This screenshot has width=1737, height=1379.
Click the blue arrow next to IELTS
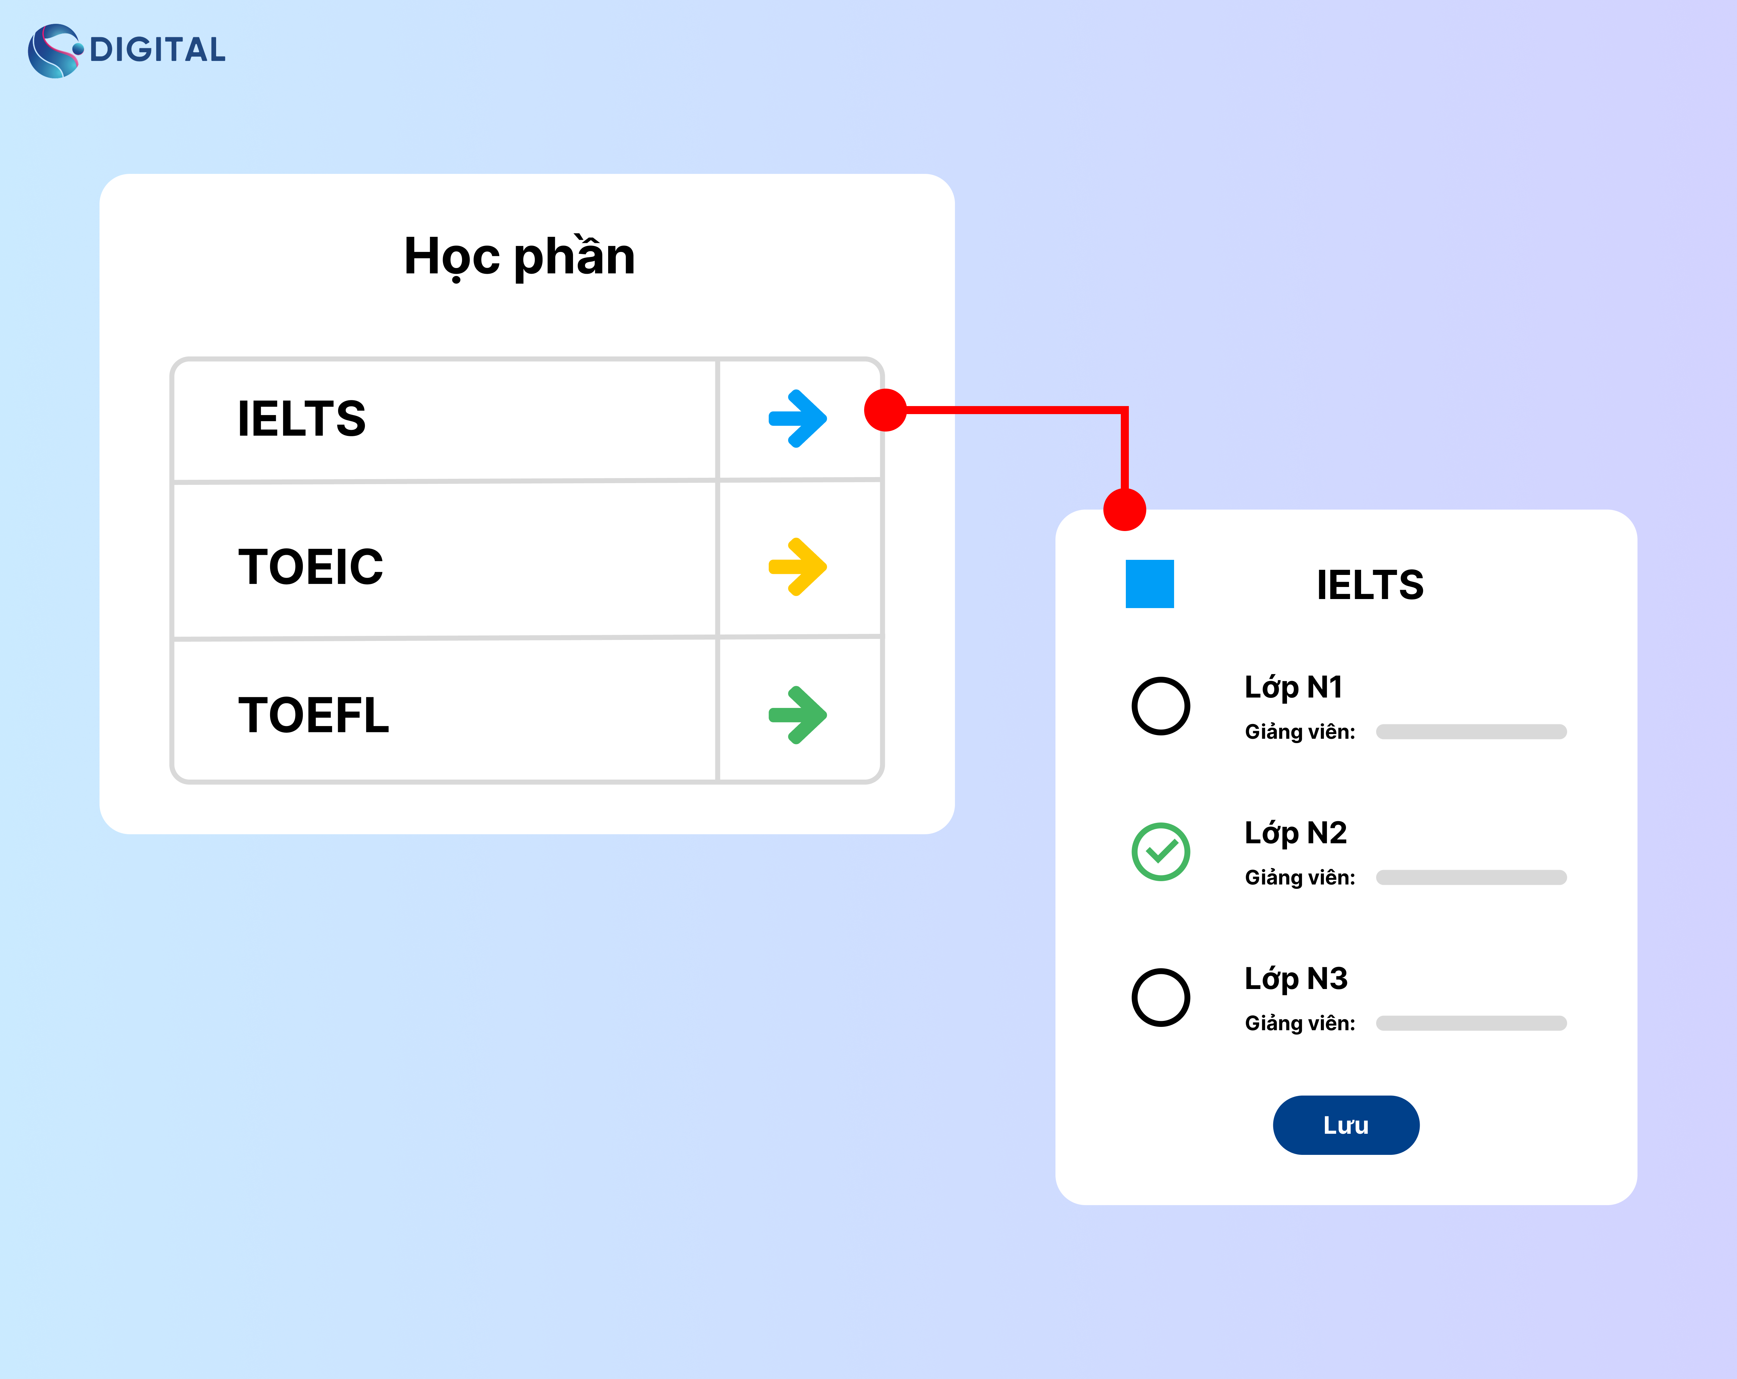(797, 419)
